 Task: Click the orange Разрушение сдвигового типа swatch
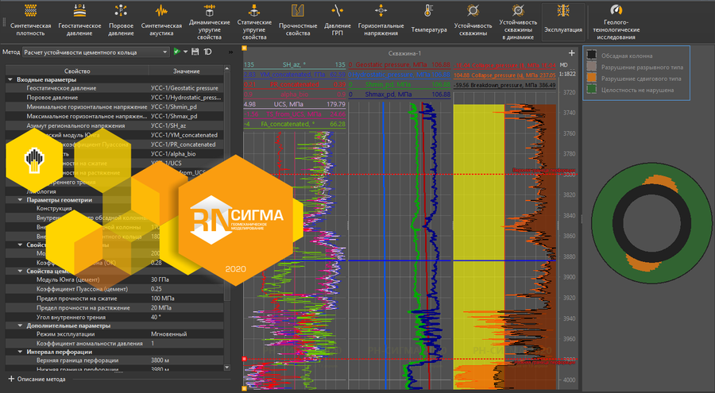[x=591, y=79]
